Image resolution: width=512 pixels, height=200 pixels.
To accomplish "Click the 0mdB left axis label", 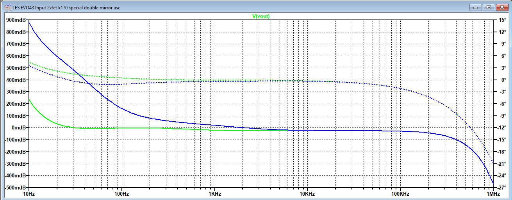I will [x=19, y=127].
